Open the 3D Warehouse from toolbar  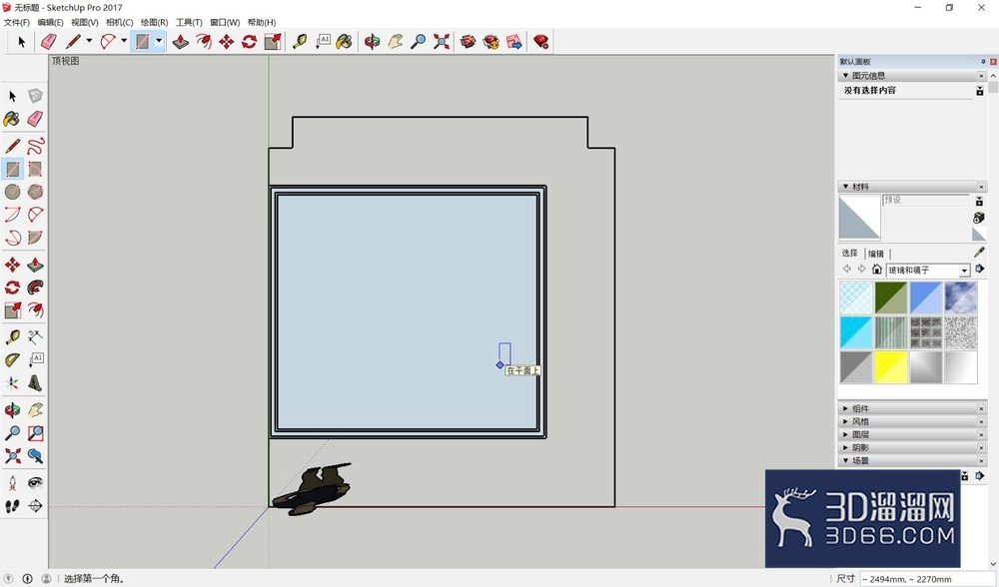click(x=469, y=42)
